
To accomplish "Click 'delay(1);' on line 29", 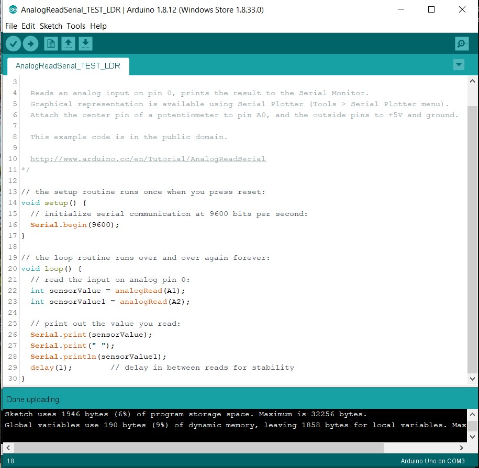I will pos(51,368).
